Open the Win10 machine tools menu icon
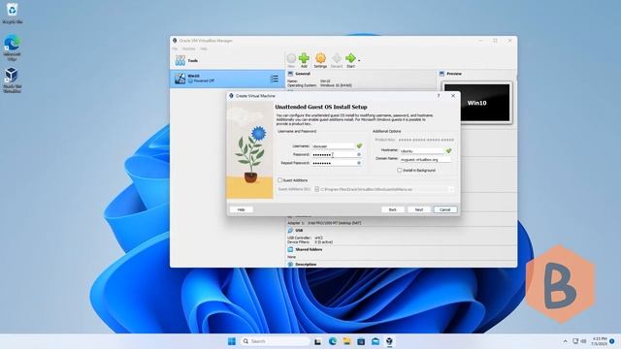 [x=274, y=79]
